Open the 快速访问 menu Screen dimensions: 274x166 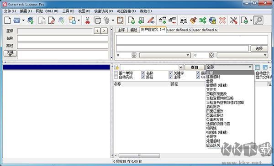coord(104,11)
